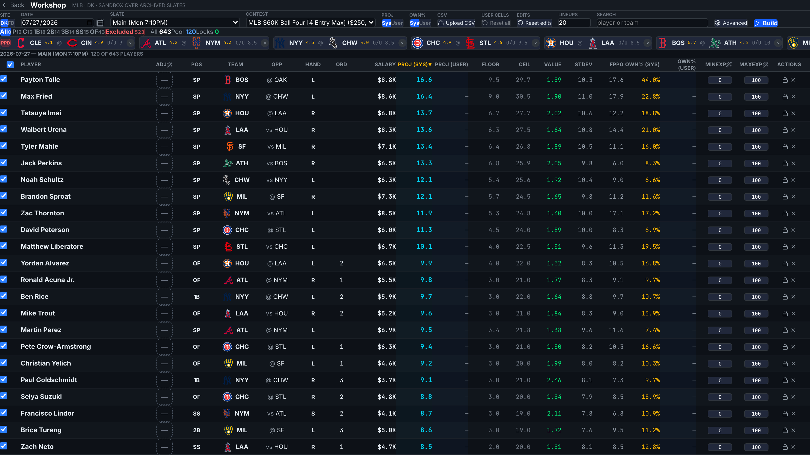Exclude Paul Goldschmidt with the X icon
The width and height of the screenshot is (810, 455).
793,380
